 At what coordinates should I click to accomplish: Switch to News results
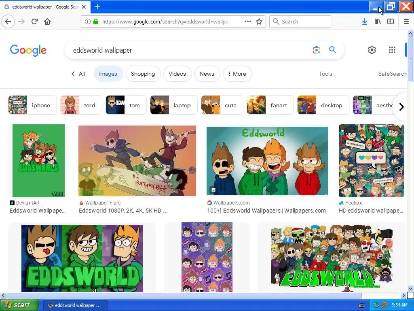coord(207,74)
